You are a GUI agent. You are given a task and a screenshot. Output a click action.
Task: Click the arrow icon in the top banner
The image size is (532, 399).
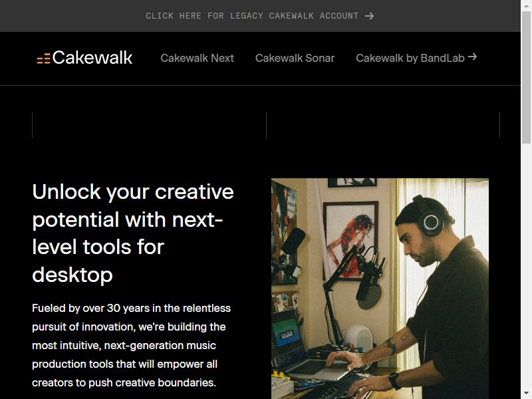[x=370, y=16]
